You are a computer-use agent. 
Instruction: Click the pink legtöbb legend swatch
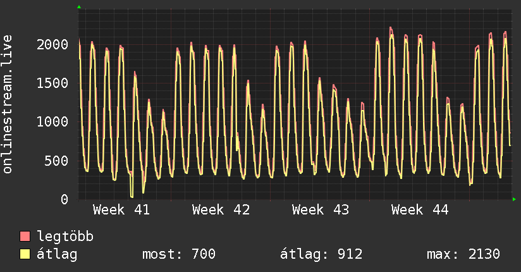coord(25,237)
